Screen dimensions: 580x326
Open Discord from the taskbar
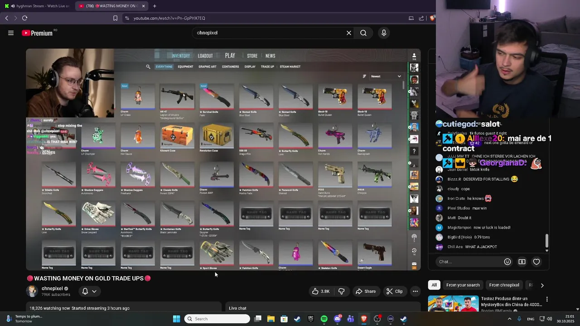tap(337, 319)
